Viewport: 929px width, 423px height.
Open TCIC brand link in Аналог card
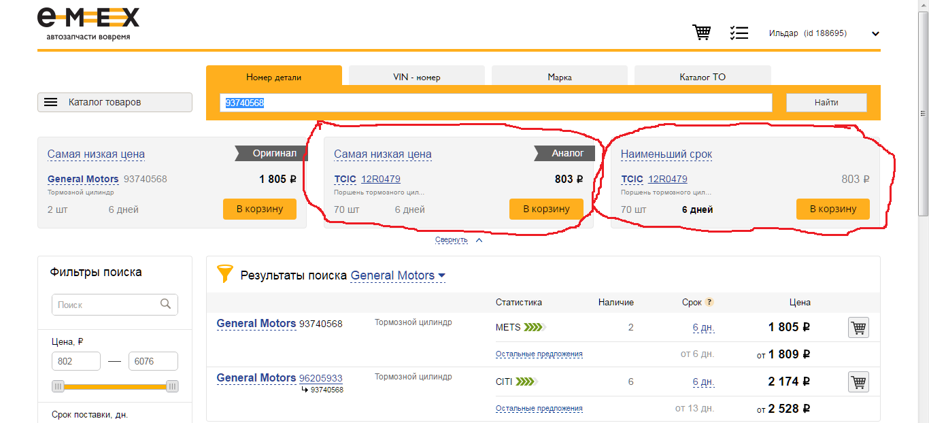(x=345, y=180)
